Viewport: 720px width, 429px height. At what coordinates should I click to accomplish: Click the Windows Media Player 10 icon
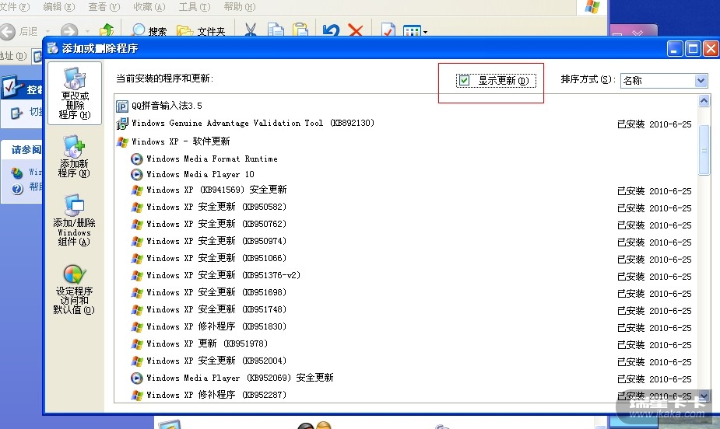point(136,175)
